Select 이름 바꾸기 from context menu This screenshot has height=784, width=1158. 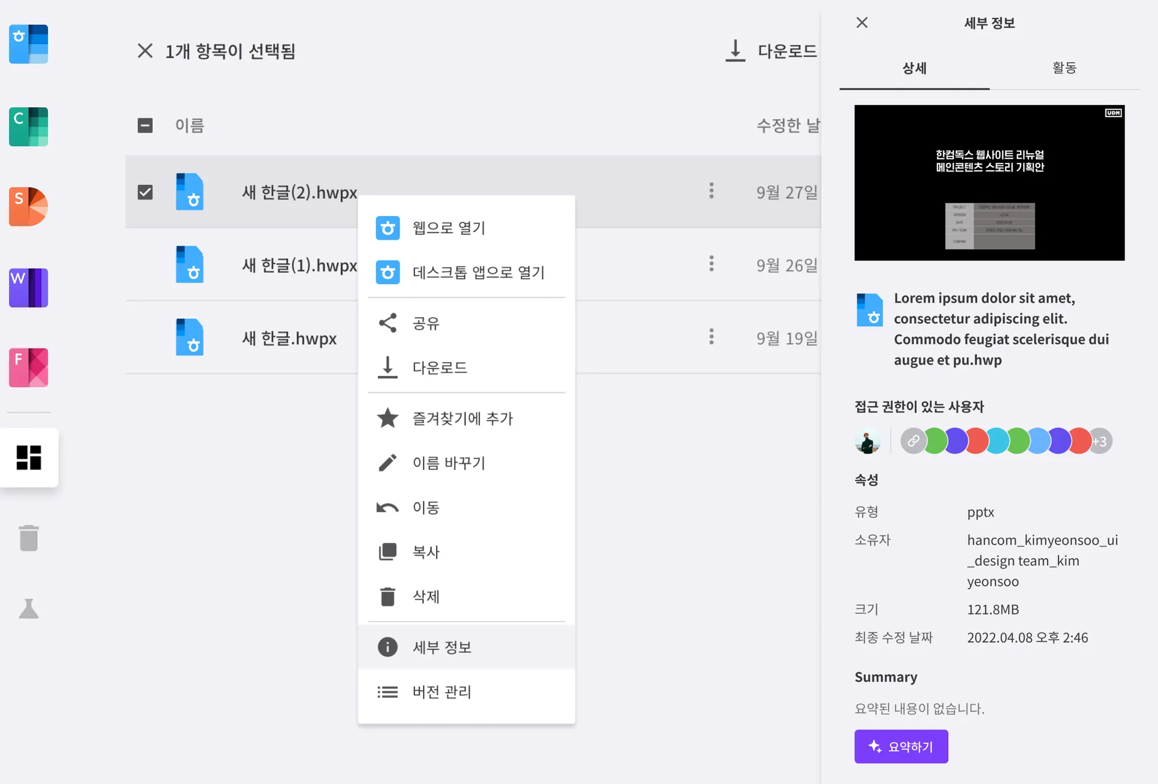click(448, 463)
